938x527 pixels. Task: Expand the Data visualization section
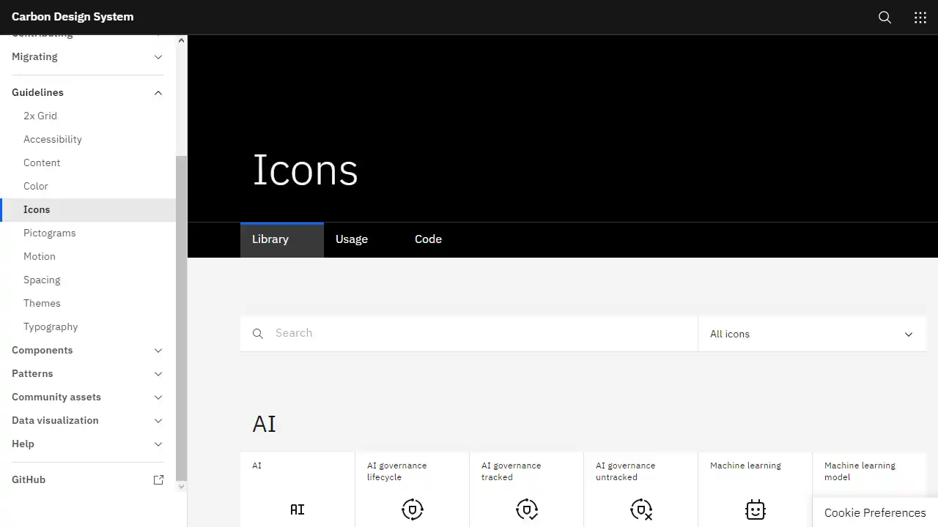tap(88, 420)
